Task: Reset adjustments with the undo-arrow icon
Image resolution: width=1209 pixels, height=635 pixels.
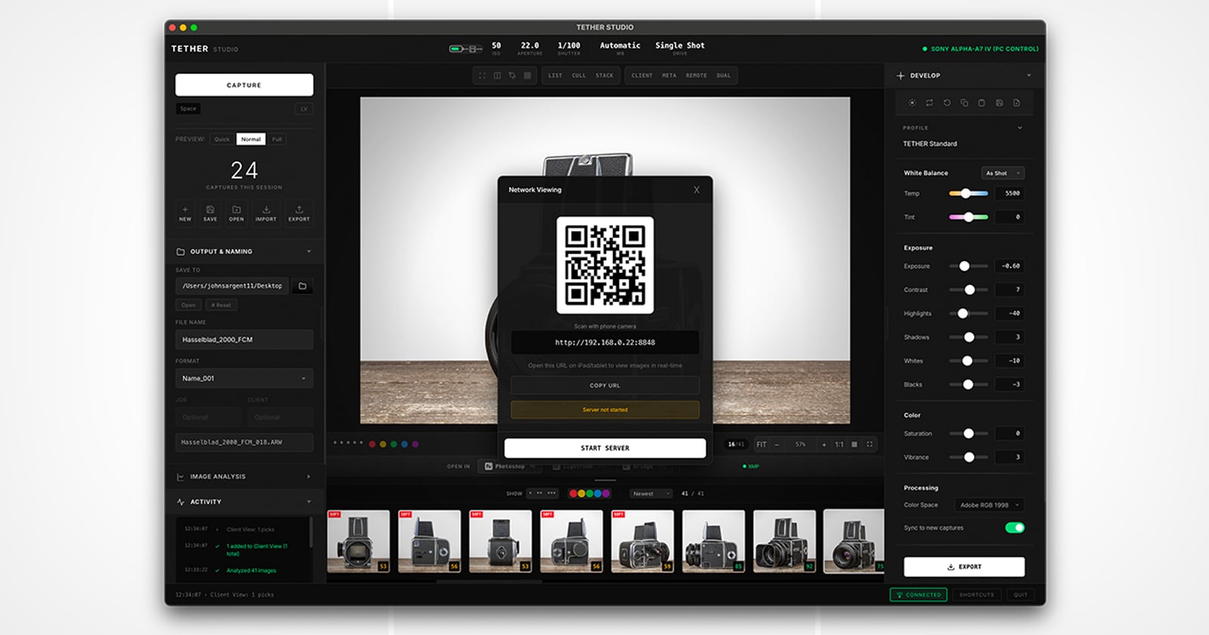Action: (x=947, y=103)
